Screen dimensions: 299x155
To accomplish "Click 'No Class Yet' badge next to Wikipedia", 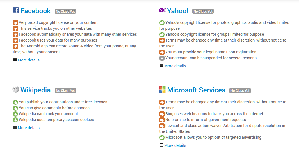I will tap(65, 91).
